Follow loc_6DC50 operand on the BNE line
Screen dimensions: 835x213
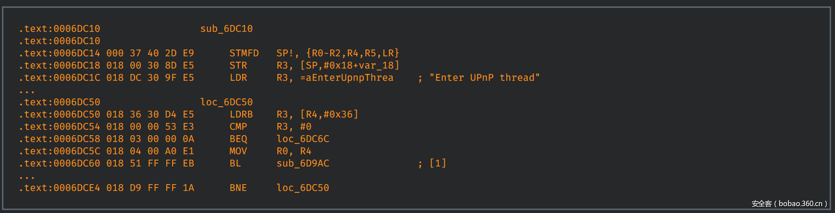point(303,188)
